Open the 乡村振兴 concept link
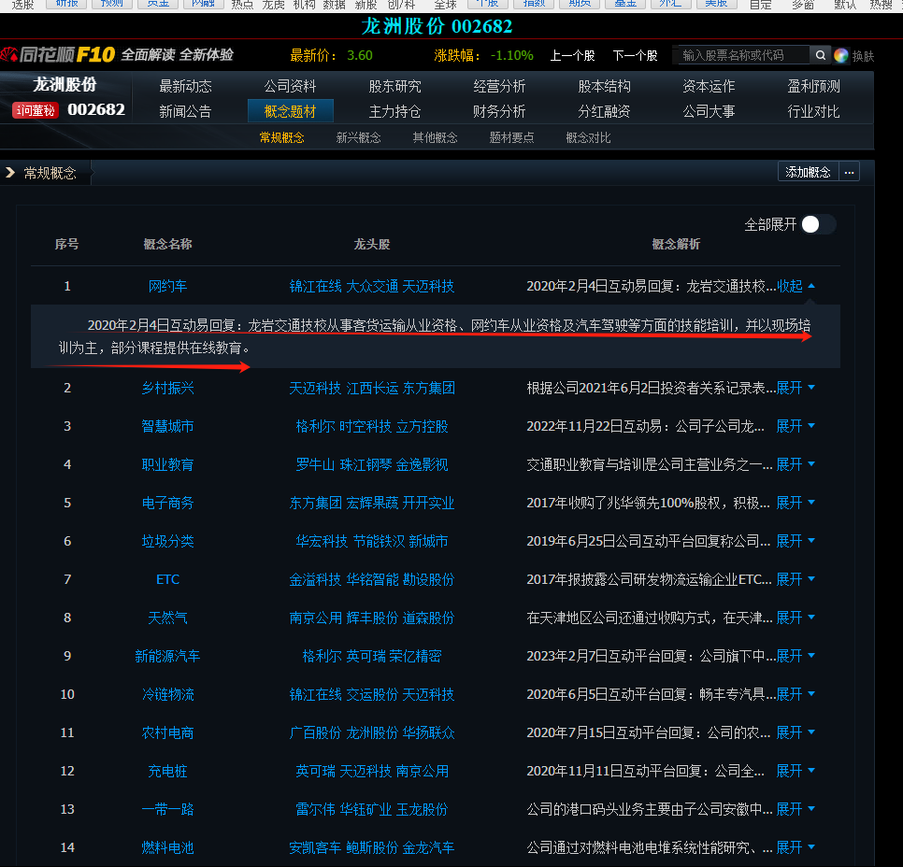Image resolution: width=903 pixels, height=867 pixels. (167, 388)
